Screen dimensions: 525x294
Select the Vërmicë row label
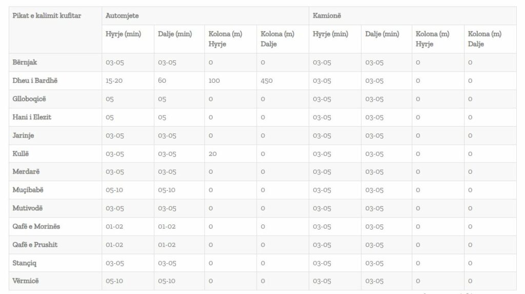click(x=26, y=281)
